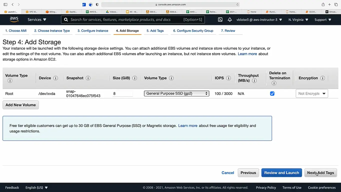Click the Review and Launch button
Viewport: 341px width, 192px height.
pos(282,173)
